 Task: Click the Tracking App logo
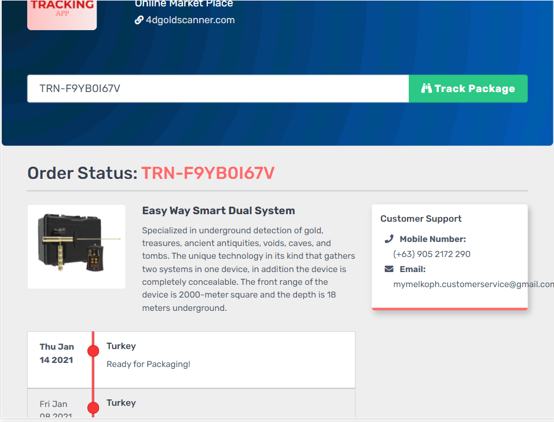pyautogui.click(x=62, y=13)
